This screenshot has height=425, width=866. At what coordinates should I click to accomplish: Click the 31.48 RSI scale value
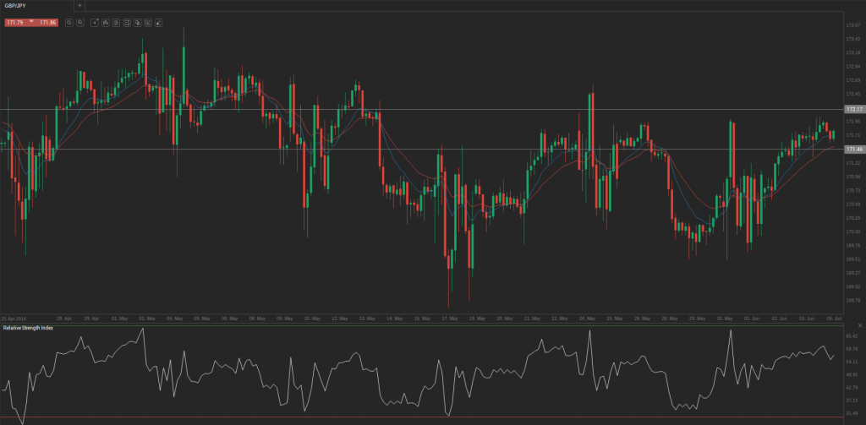click(853, 413)
